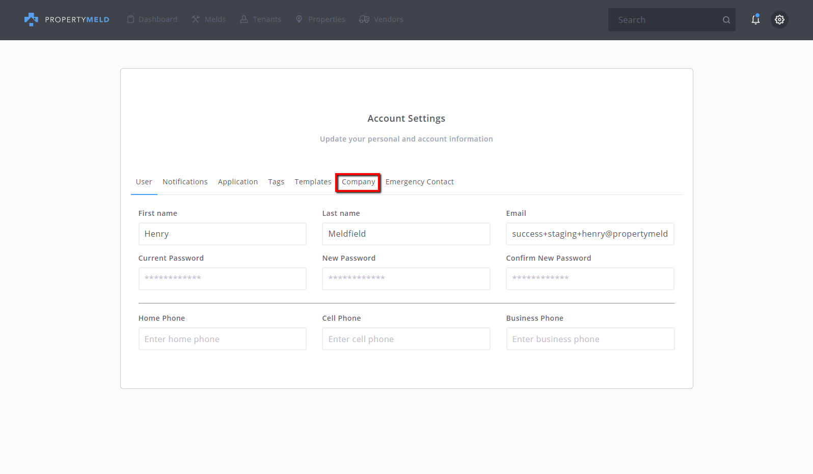Open the settings gear icon
Viewport: 813px width, 474px height.
coord(779,19)
